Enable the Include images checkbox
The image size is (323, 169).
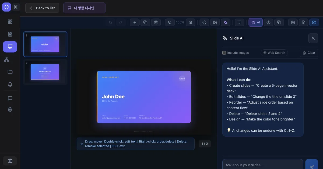pos(224,53)
